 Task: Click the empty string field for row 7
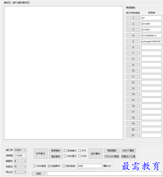pos(151,53)
